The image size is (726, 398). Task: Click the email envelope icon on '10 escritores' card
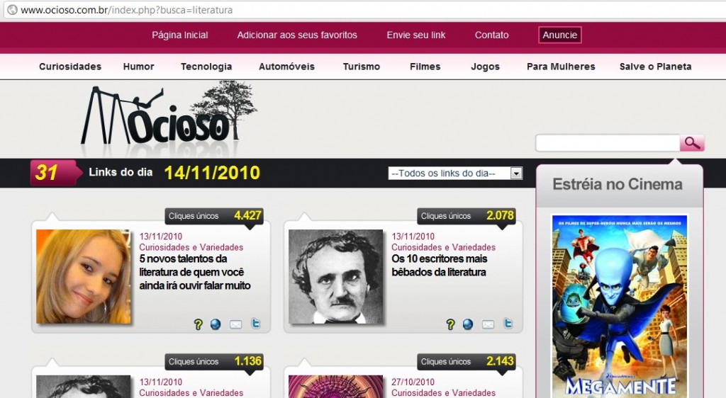pyautogui.click(x=488, y=324)
